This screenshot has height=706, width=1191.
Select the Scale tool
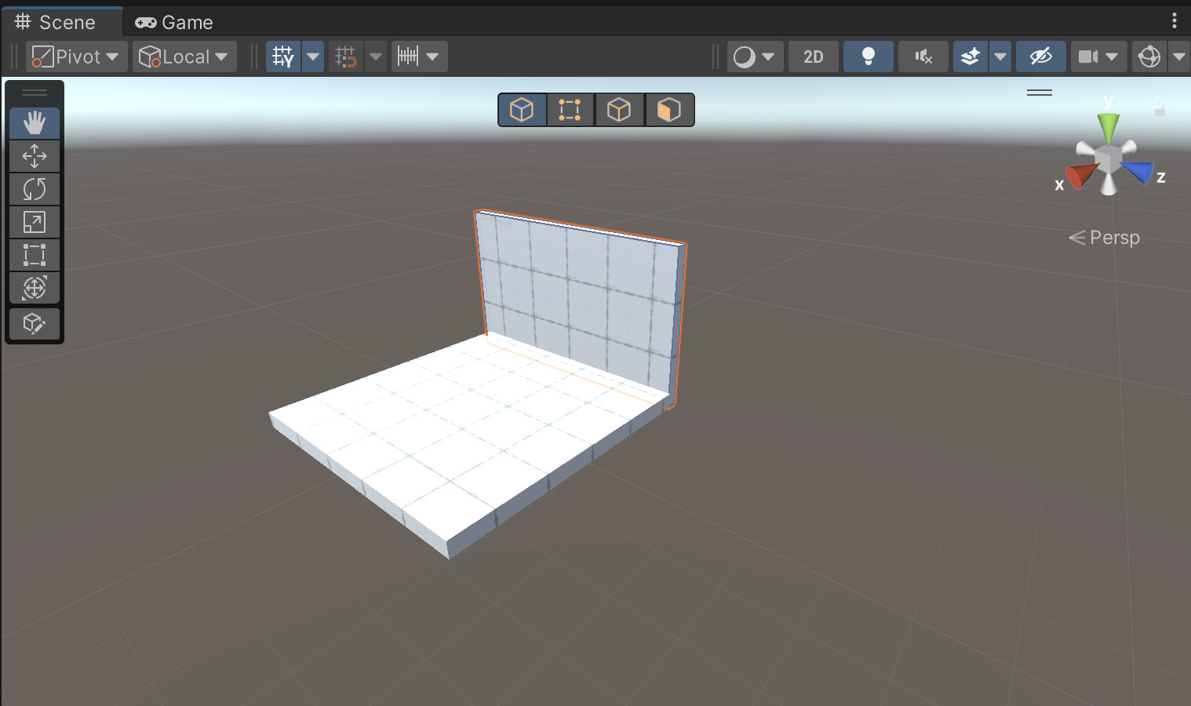click(x=35, y=222)
